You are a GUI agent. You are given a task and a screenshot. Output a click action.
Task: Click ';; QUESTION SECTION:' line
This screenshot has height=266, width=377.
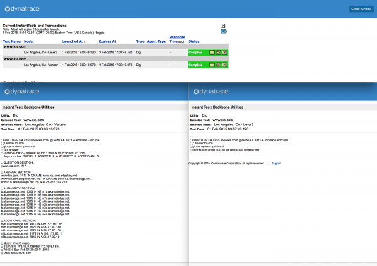point(18,162)
